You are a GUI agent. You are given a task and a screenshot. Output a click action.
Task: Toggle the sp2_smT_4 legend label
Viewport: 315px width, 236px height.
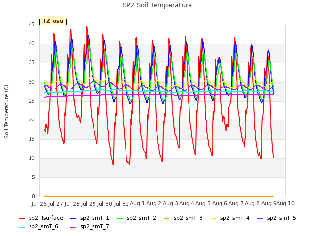[235, 218]
